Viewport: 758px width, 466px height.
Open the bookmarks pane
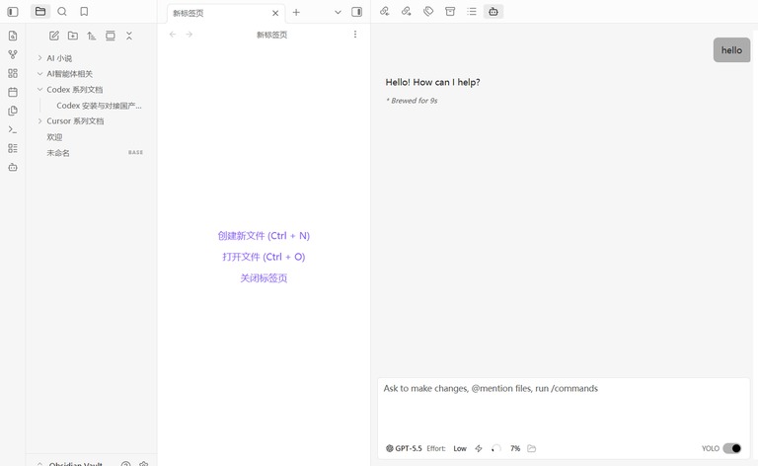(x=84, y=12)
